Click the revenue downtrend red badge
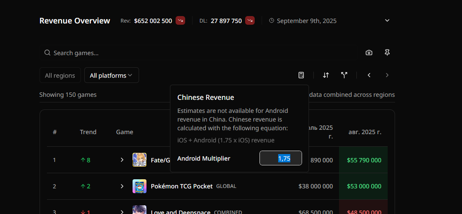This screenshot has height=214, width=462. point(180,20)
